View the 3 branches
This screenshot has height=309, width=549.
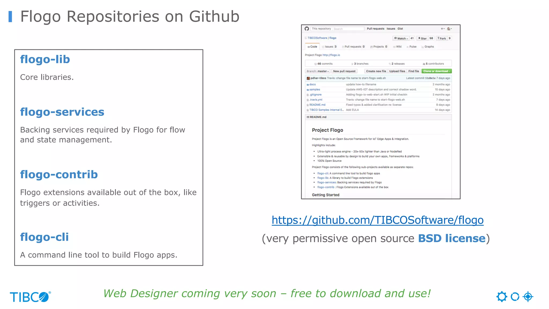[360, 64]
